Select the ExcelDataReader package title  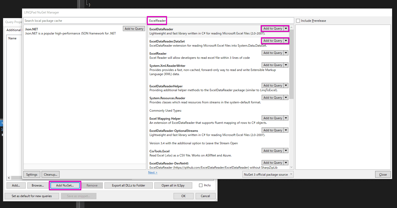[161, 29]
